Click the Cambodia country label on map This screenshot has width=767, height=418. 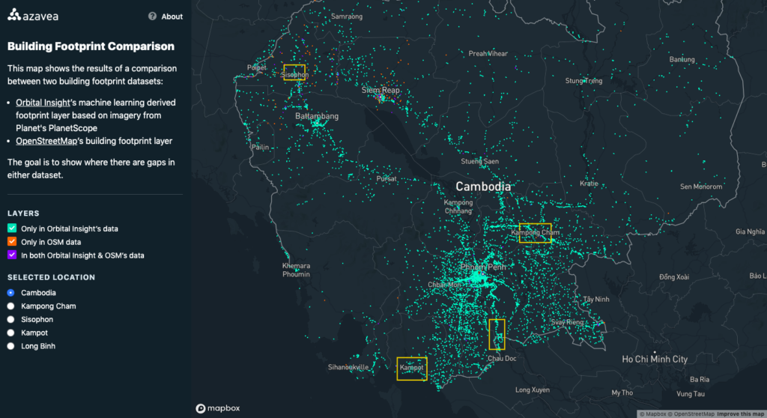pyautogui.click(x=483, y=187)
